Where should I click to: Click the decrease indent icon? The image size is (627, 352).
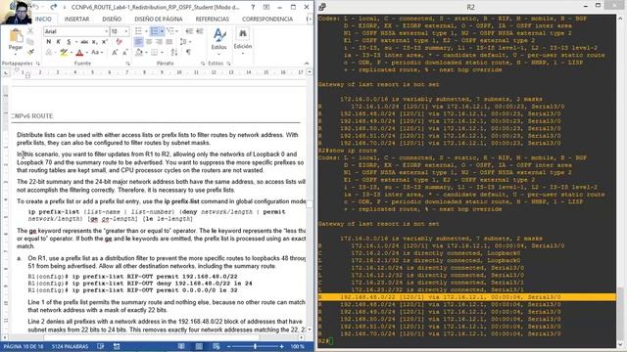pos(189,31)
